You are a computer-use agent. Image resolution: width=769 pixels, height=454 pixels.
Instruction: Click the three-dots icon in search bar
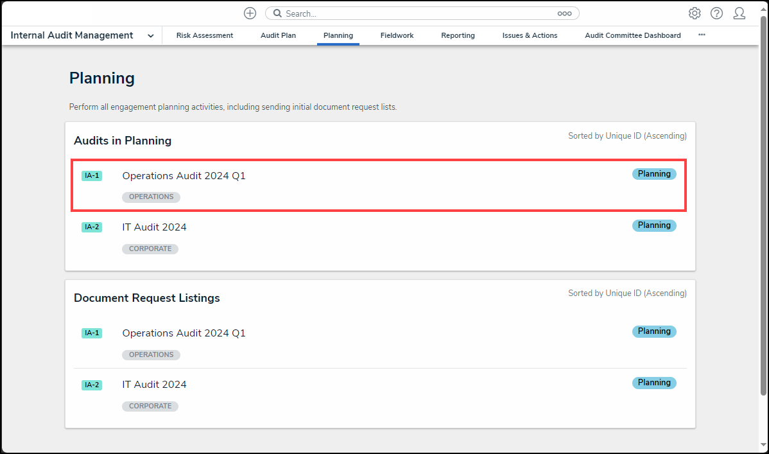coord(564,13)
